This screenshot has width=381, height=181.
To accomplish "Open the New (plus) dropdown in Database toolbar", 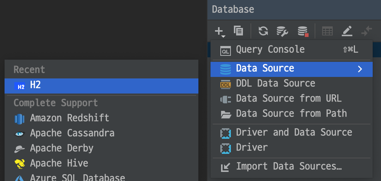I will pos(220,32).
